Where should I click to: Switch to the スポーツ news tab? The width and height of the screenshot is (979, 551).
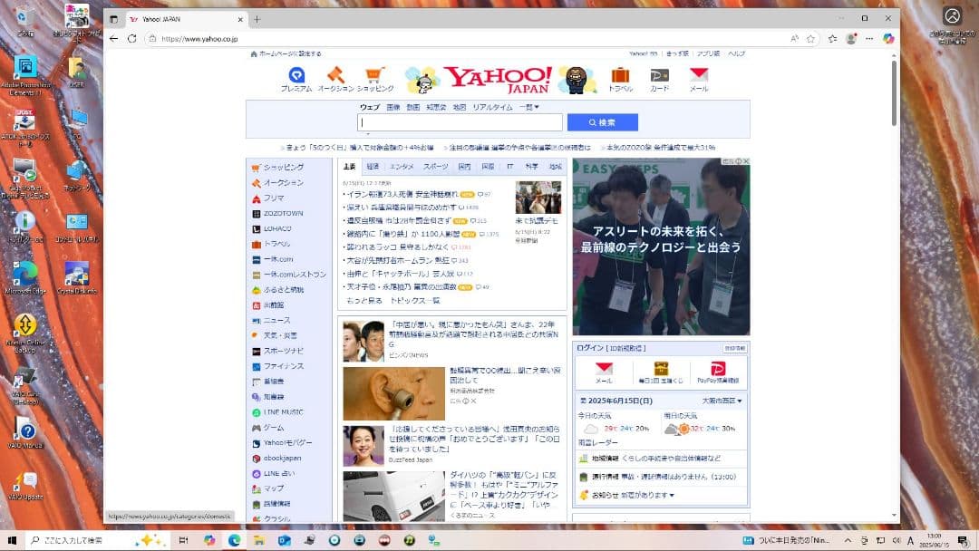pos(434,166)
